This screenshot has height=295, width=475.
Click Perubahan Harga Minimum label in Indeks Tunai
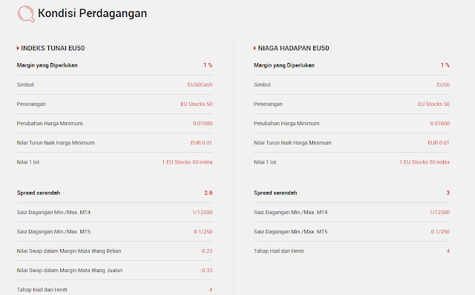50,124
